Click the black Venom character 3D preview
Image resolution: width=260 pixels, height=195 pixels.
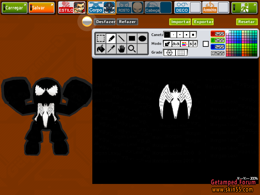(47, 116)
